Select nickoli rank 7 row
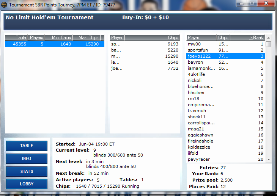This screenshot has width=277, height=196. point(226,80)
